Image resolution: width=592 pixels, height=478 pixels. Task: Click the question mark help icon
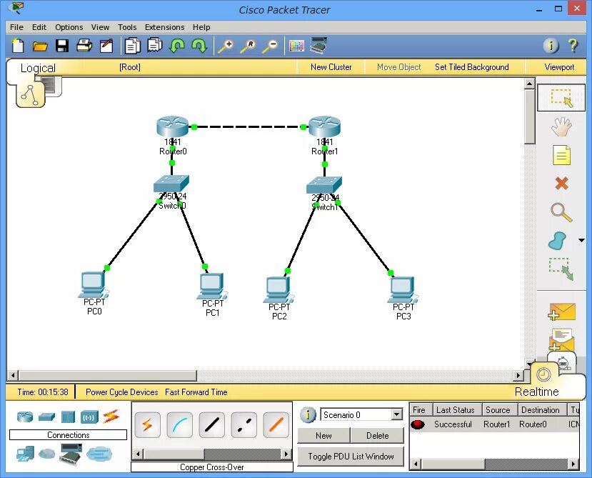[573, 46]
